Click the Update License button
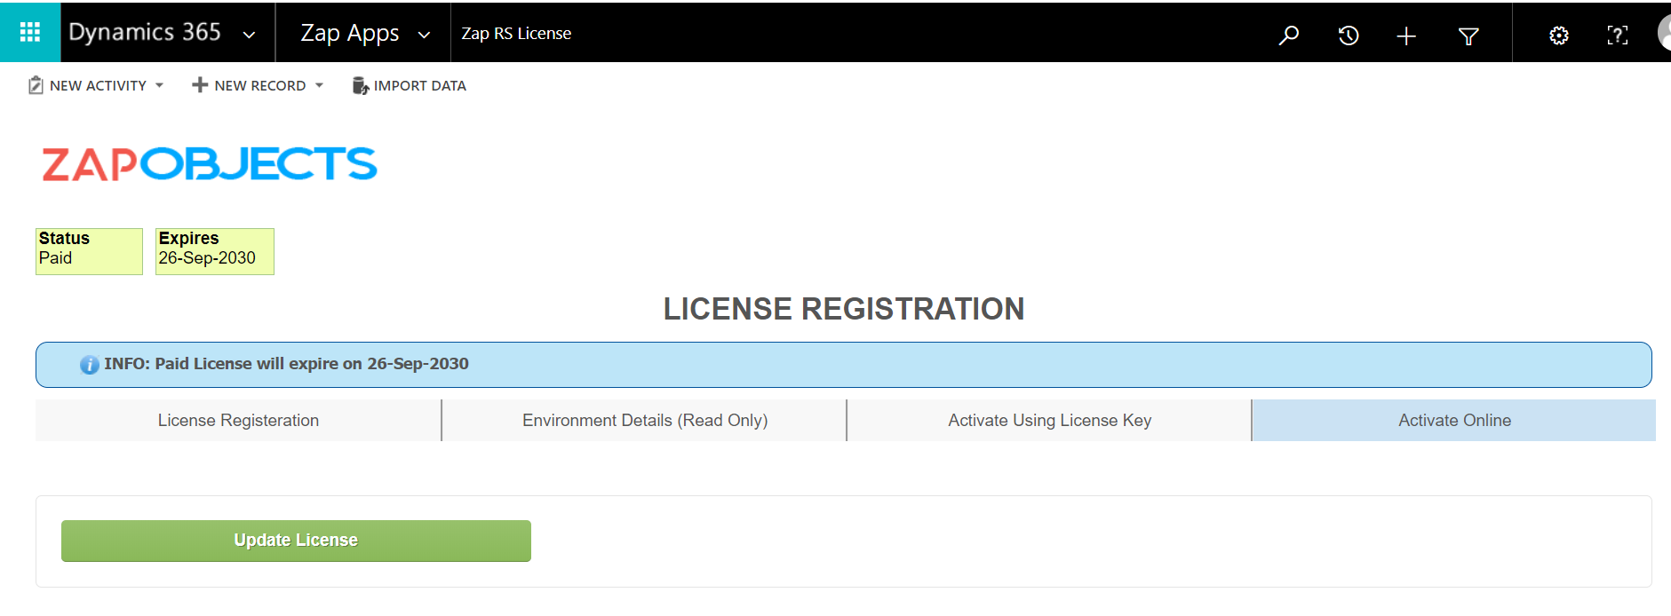The width and height of the screenshot is (1671, 616). pos(296,541)
